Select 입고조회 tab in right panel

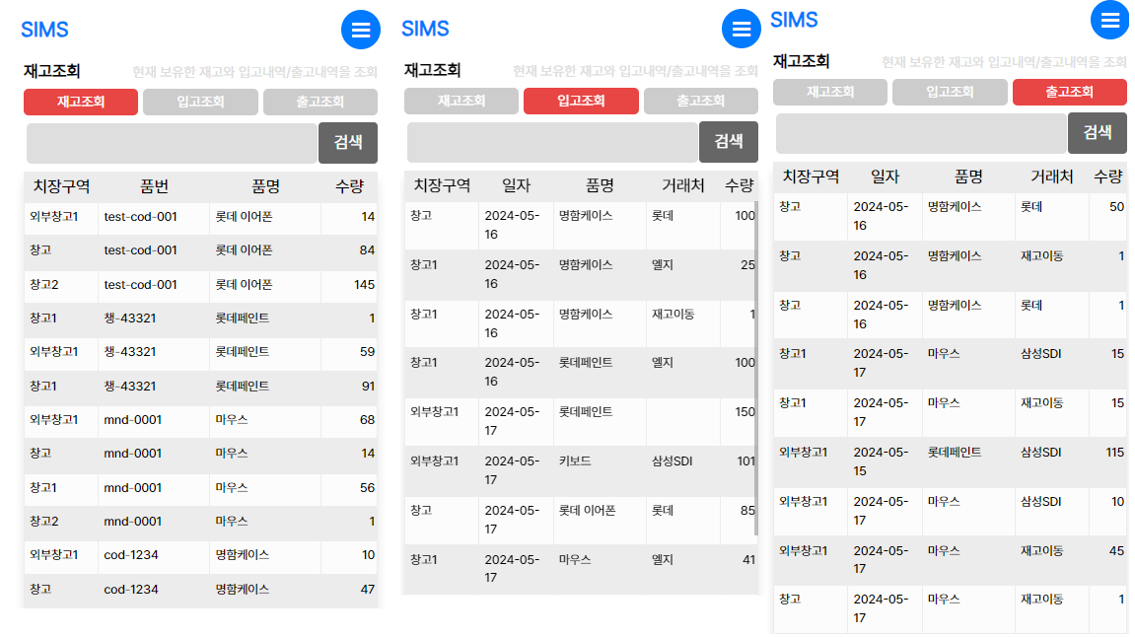(950, 92)
